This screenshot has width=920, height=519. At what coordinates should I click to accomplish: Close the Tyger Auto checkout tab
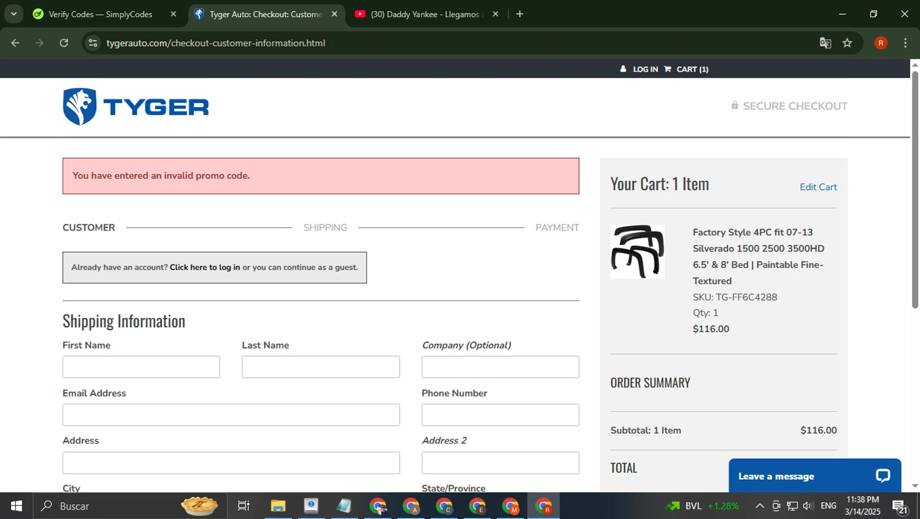(334, 14)
